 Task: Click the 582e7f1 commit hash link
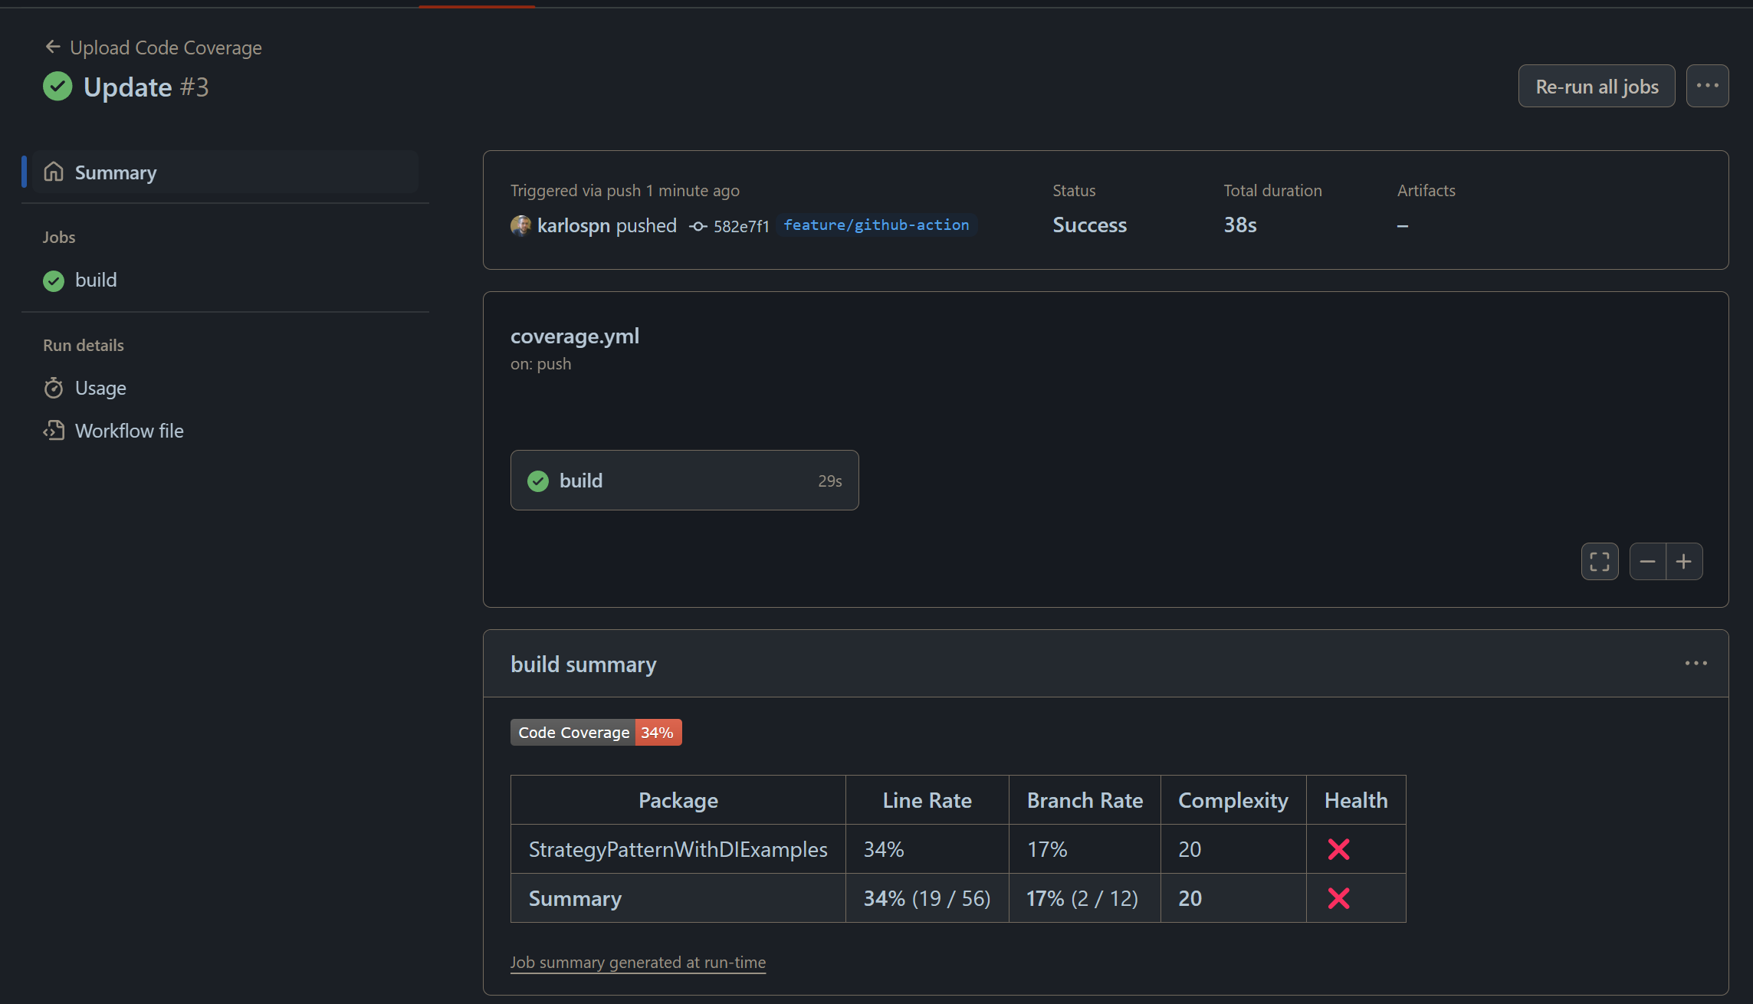click(738, 225)
